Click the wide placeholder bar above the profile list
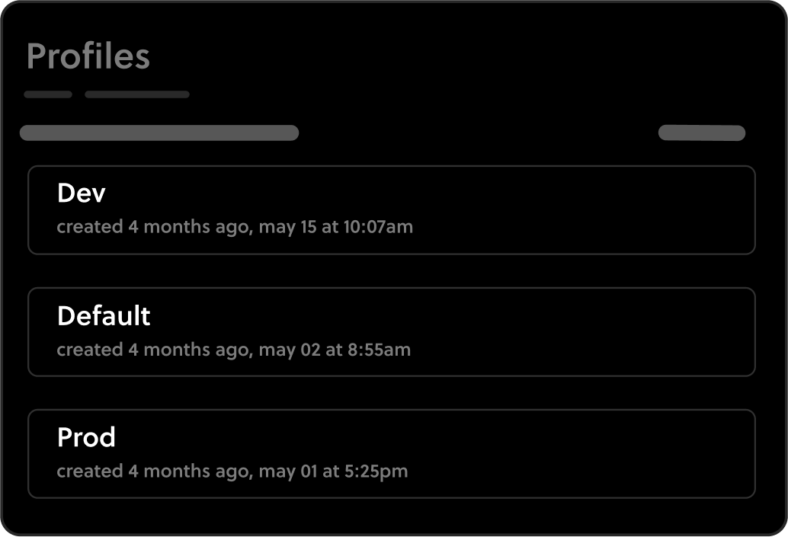 tap(159, 133)
